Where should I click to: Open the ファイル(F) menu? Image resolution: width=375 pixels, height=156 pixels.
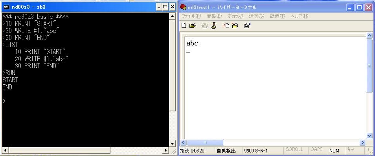[191, 16]
